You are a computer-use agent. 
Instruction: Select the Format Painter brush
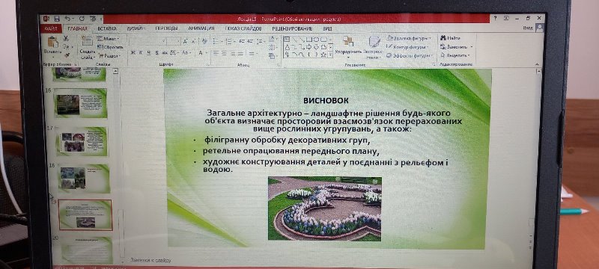(67, 55)
